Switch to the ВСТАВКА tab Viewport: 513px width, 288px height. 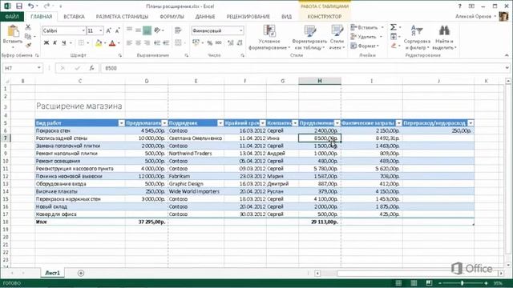click(74, 16)
